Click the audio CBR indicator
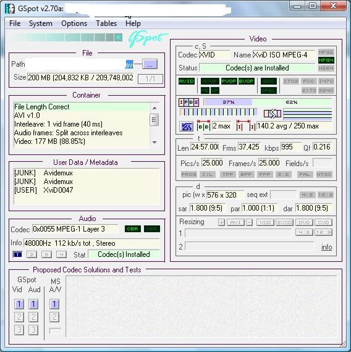 [x=133, y=229]
